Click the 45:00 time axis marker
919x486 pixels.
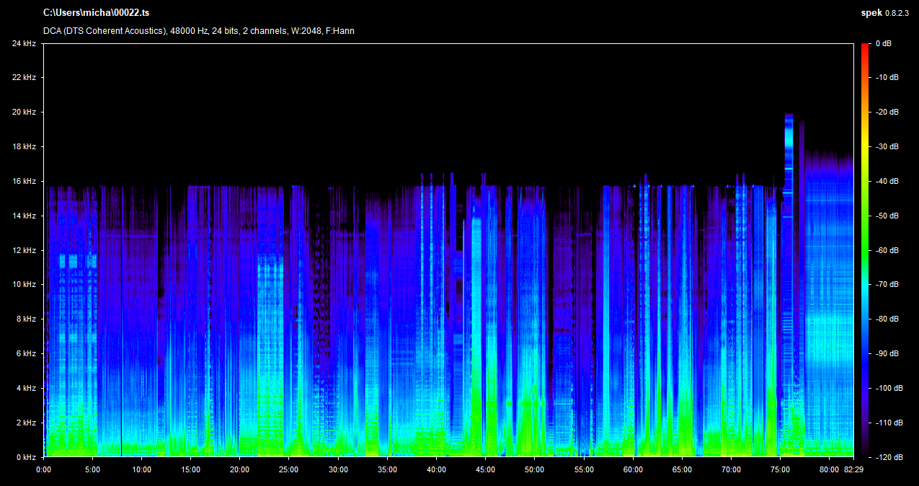tap(485, 469)
